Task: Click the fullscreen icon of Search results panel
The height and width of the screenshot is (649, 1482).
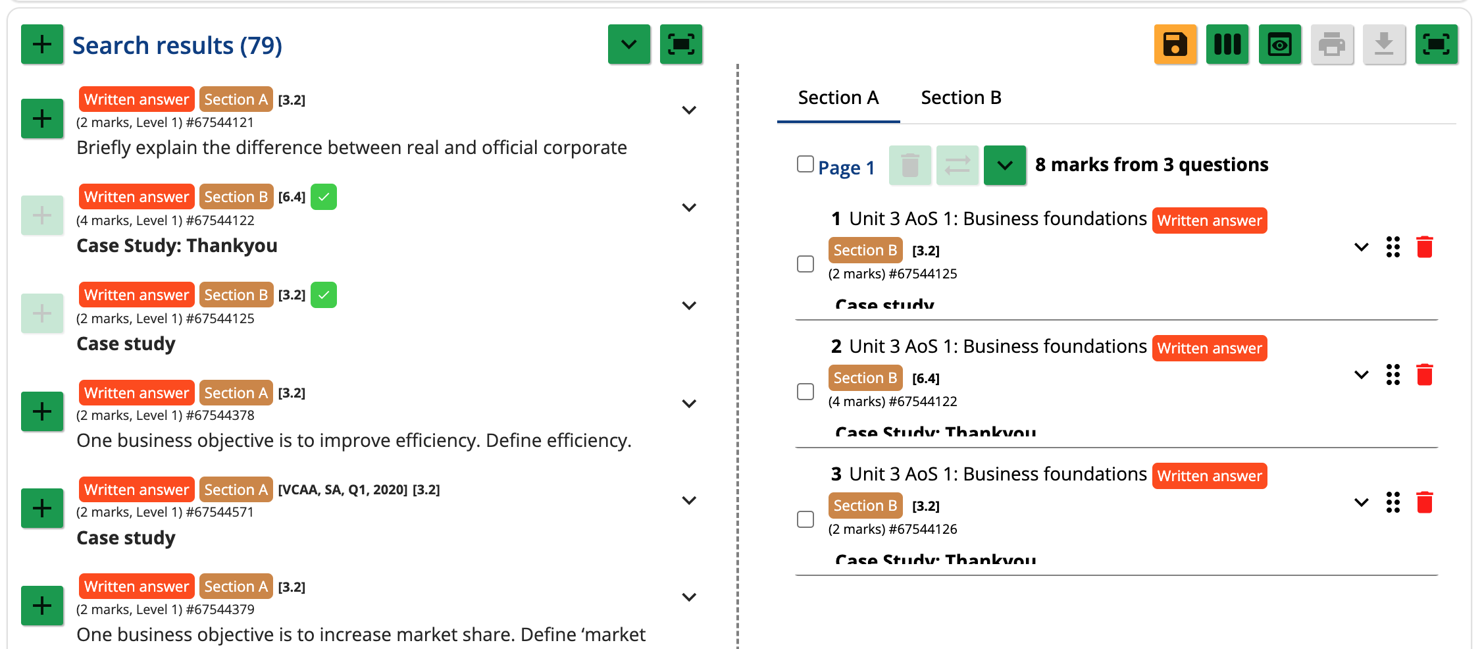Action: click(x=681, y=45)
